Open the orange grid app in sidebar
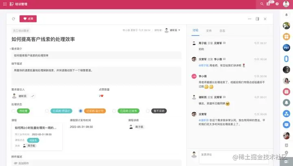This screenshot has width=293, height=166. point(286,37)
